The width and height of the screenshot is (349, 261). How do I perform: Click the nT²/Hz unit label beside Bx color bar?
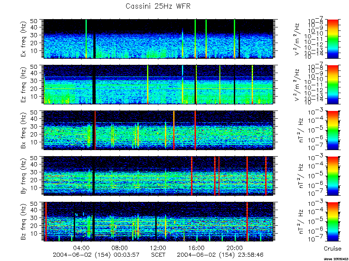coord(301,130)
